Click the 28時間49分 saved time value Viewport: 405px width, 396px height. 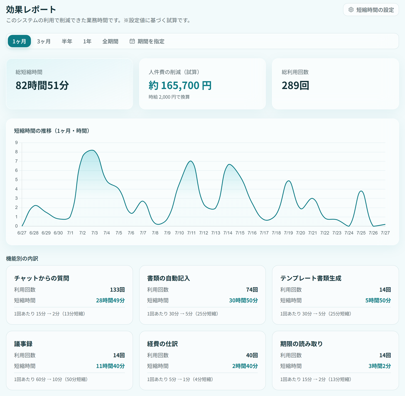(110, 301)
